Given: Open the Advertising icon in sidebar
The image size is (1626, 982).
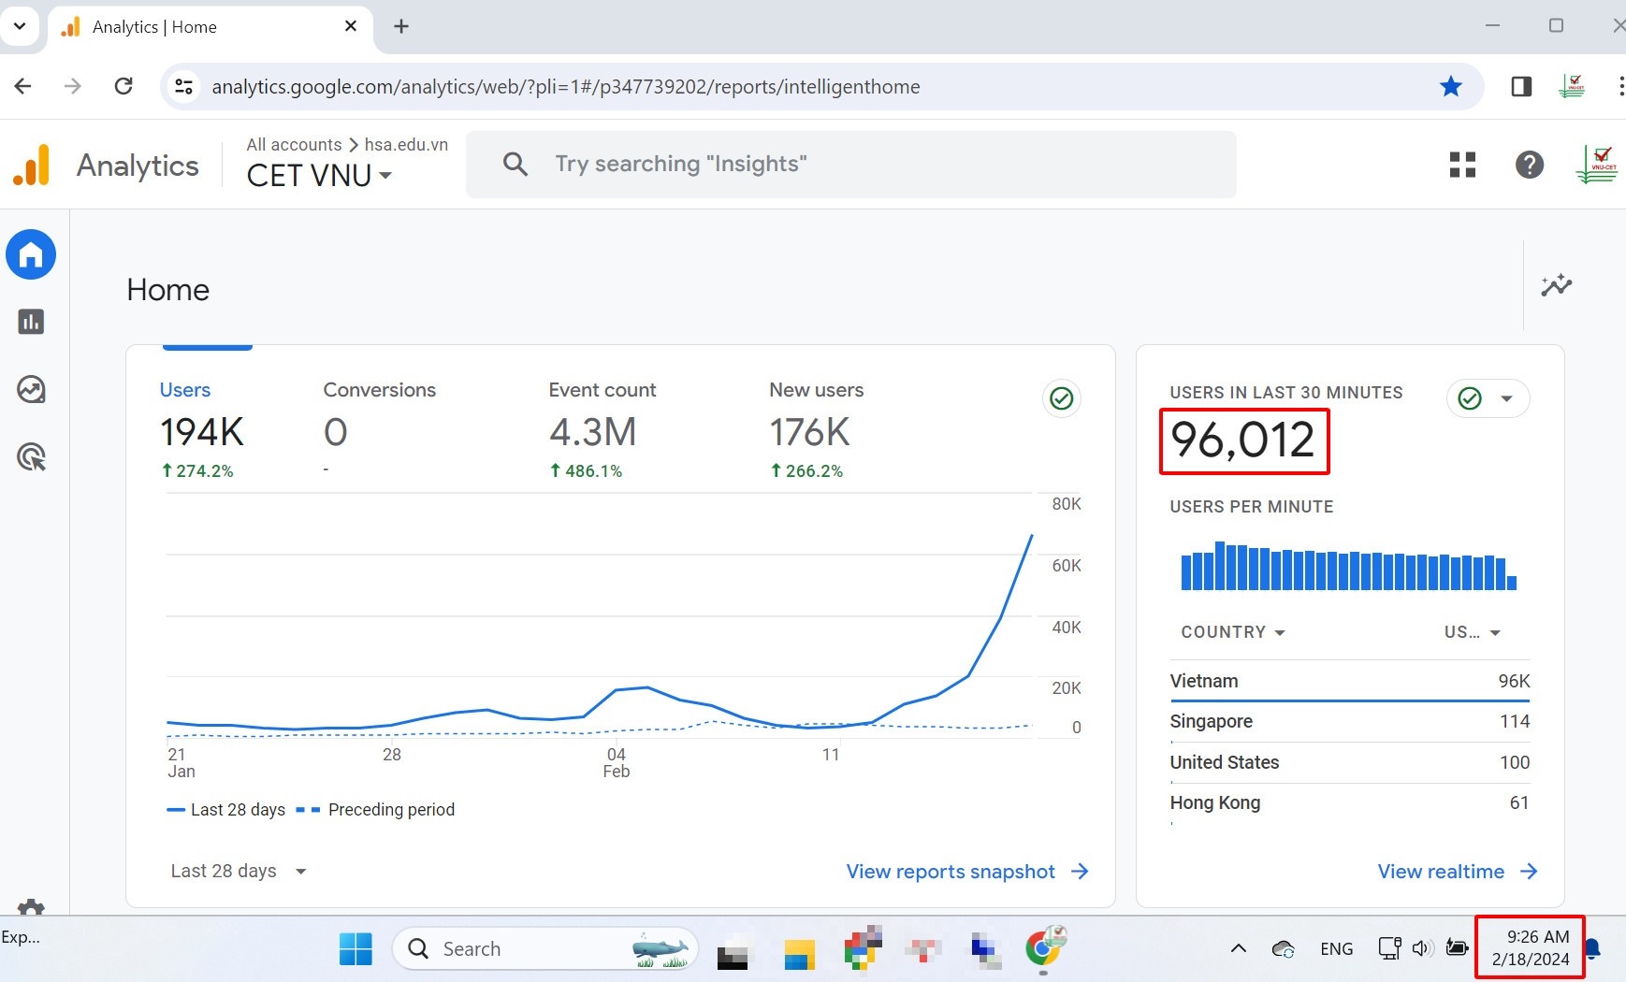Looking at the screenshot, I should click(31, 457).
